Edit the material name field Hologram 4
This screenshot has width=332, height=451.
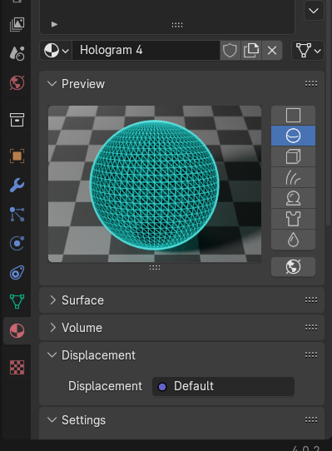pyautogui.click(x=146, y=51)
